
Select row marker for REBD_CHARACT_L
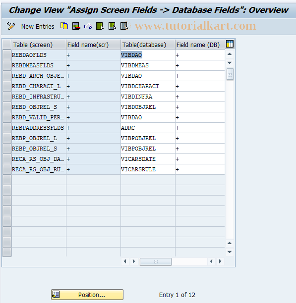pos(7,86)
